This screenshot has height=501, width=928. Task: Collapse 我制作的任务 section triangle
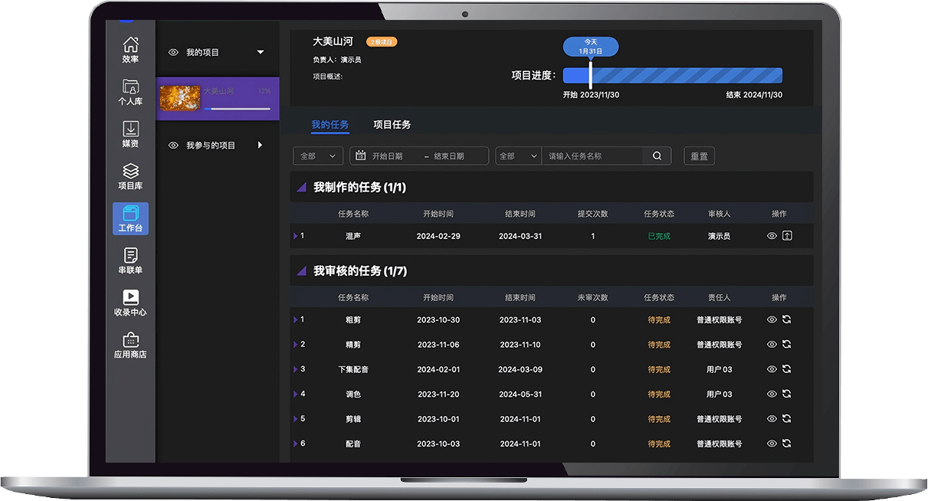point(301,187)
